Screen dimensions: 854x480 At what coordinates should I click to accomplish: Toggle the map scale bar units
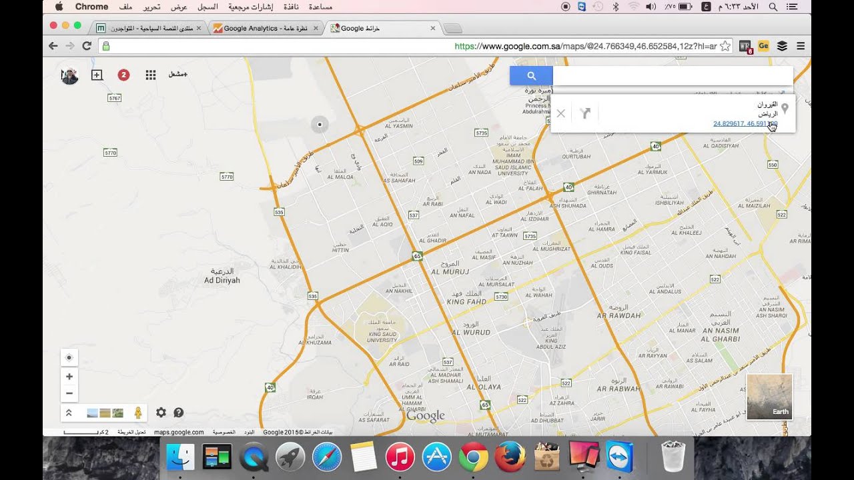(x=86, y=432)
